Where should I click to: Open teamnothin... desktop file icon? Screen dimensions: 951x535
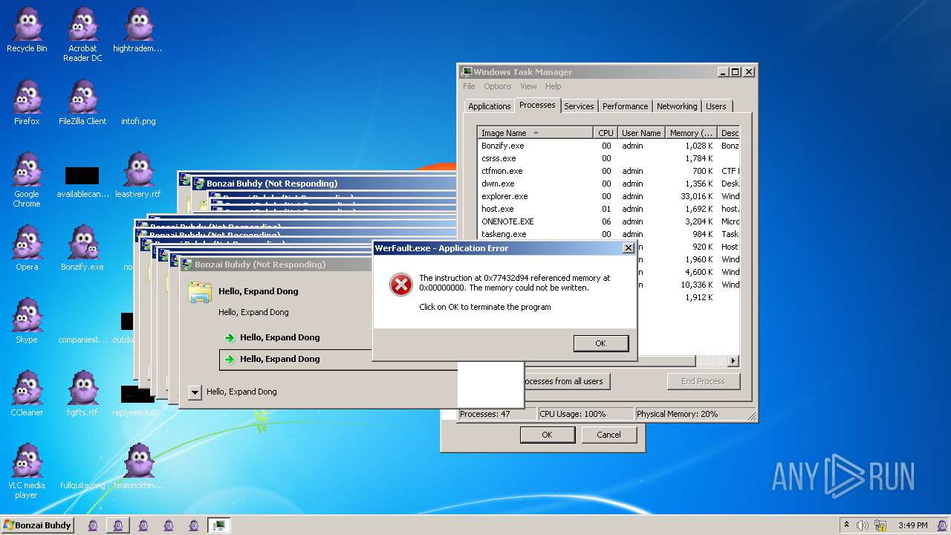(138, 467)
